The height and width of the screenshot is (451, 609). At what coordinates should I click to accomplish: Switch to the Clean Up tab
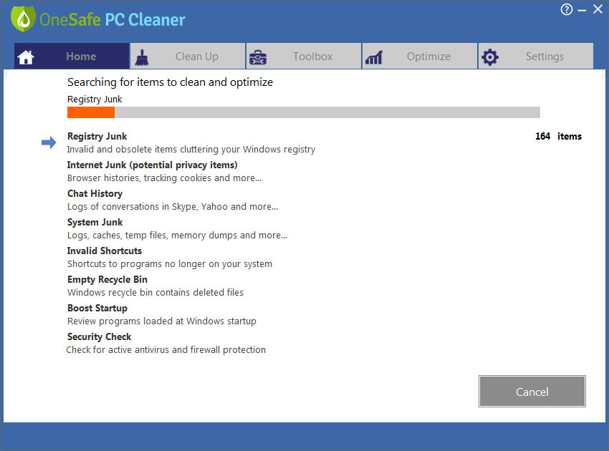pos(196,57)
